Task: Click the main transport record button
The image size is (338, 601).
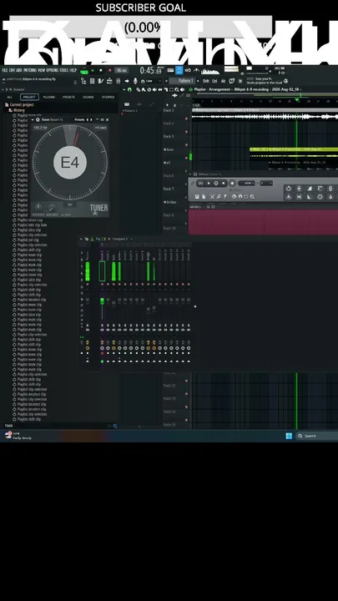Action: coord(109,70)
